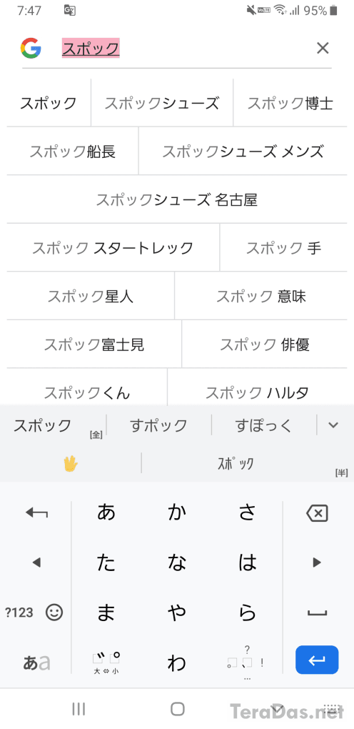Tap the Google logo icon

31,49
